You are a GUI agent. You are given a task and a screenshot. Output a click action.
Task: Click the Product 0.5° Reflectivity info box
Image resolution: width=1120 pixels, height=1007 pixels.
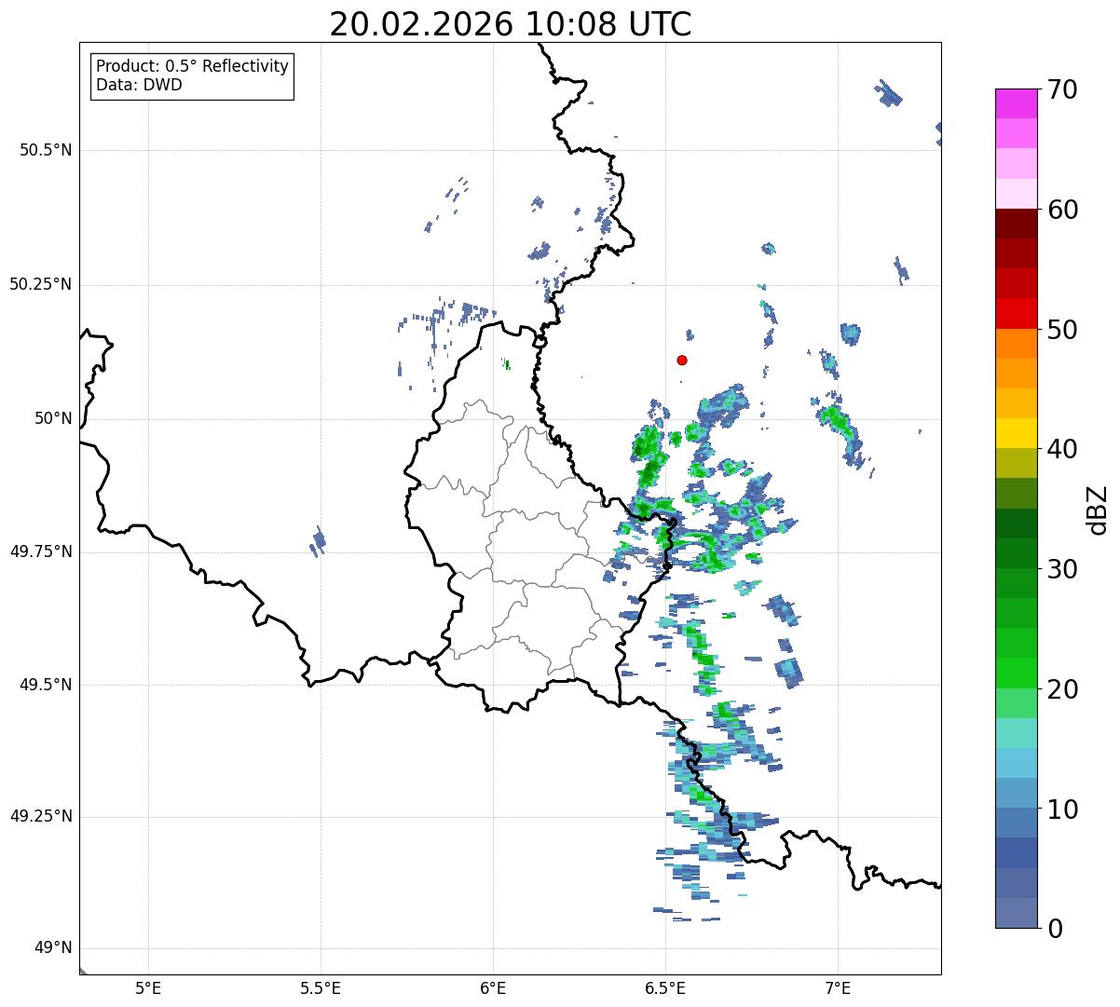(x=193, y=76)
